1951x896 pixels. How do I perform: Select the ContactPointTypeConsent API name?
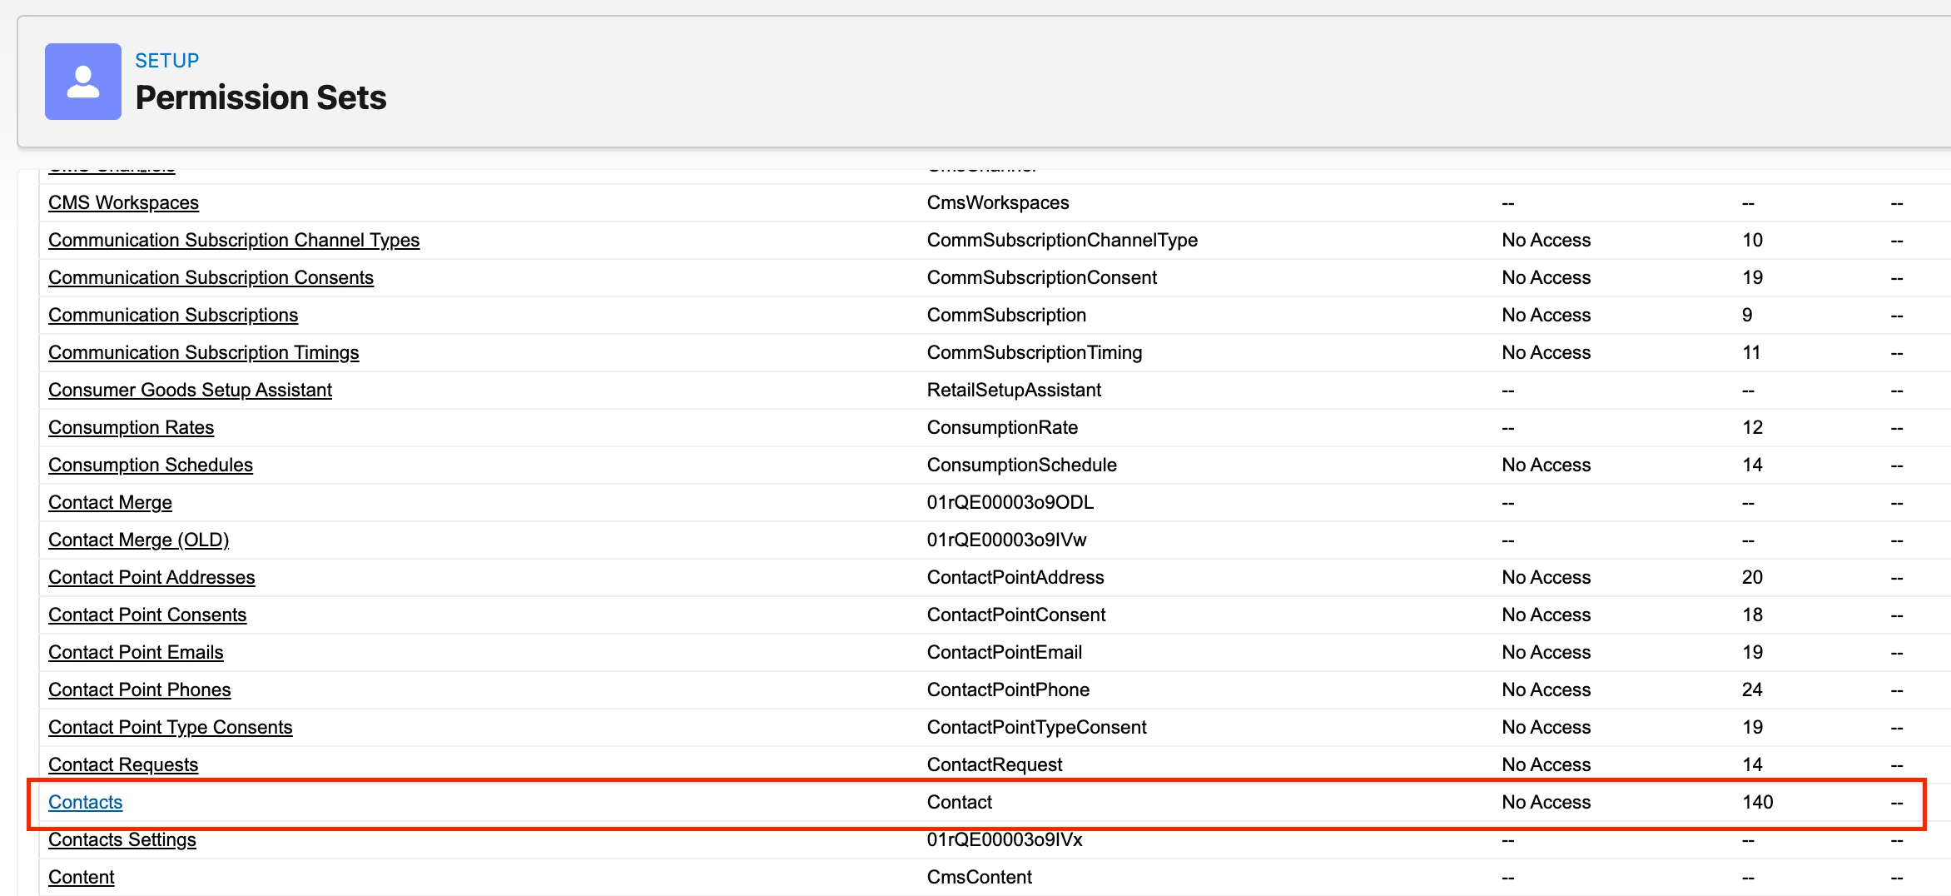pos(1037,727)
